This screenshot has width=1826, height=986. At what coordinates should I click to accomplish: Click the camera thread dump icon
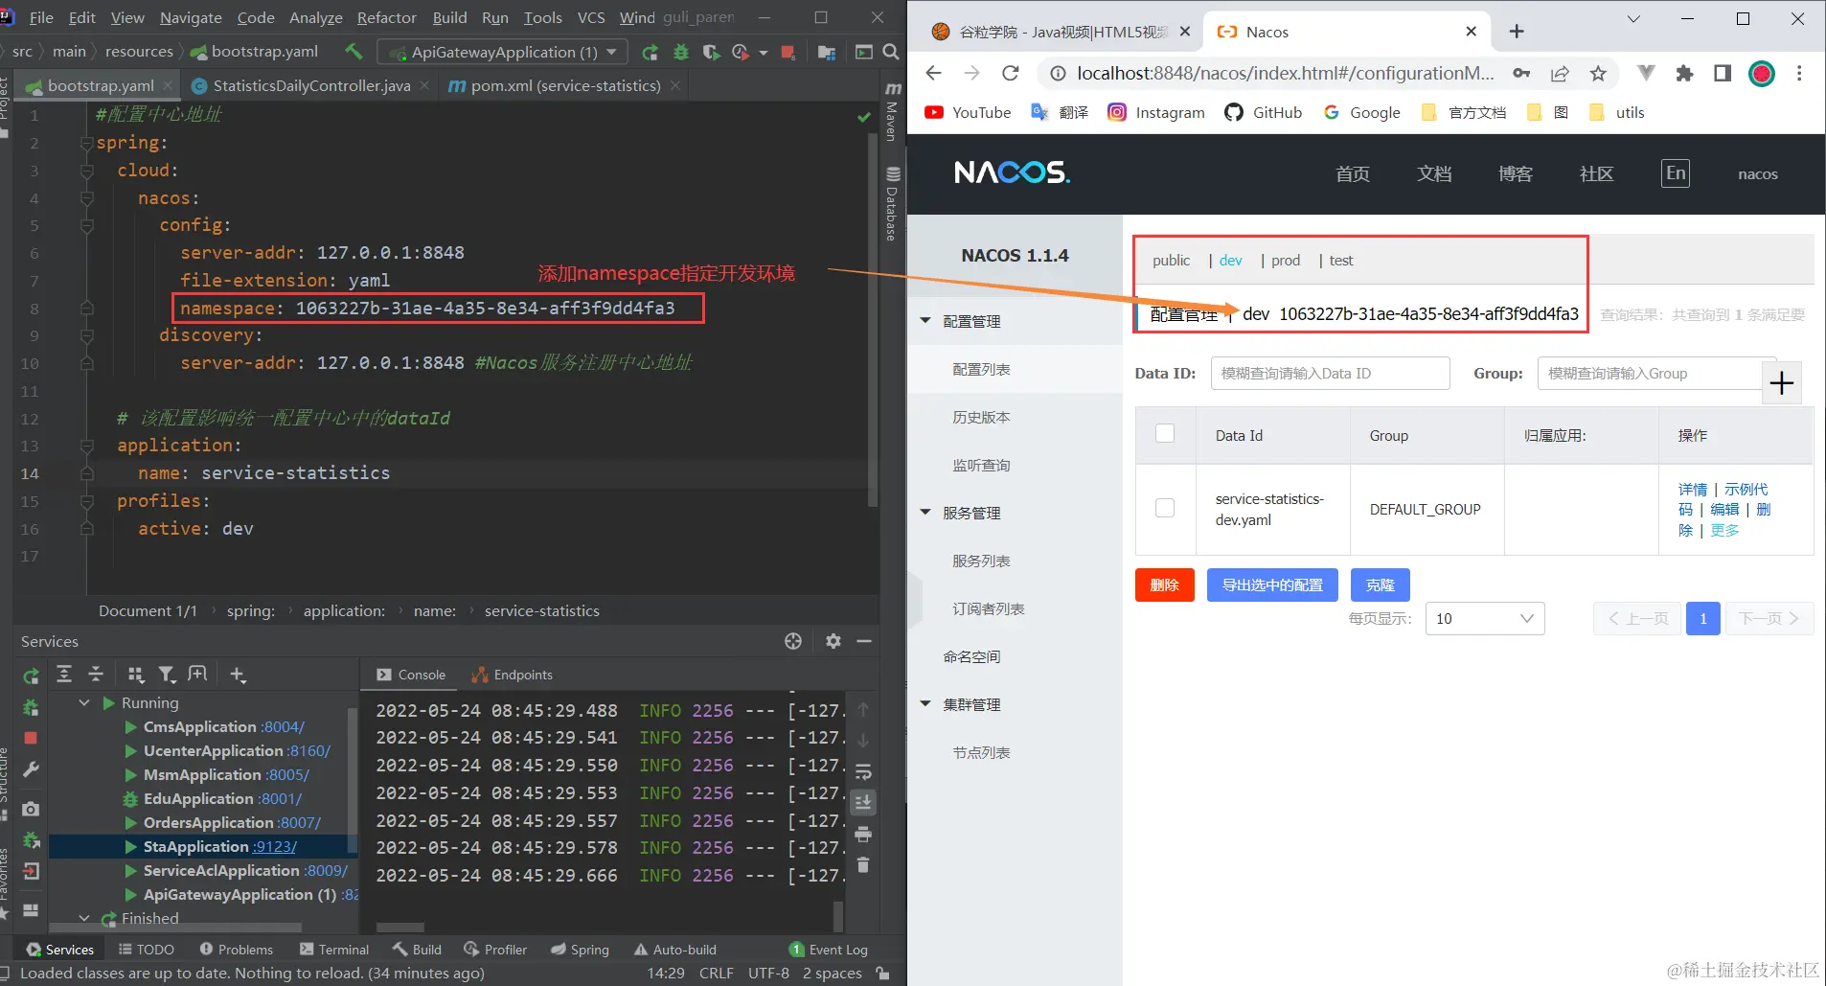pos(31,809)
